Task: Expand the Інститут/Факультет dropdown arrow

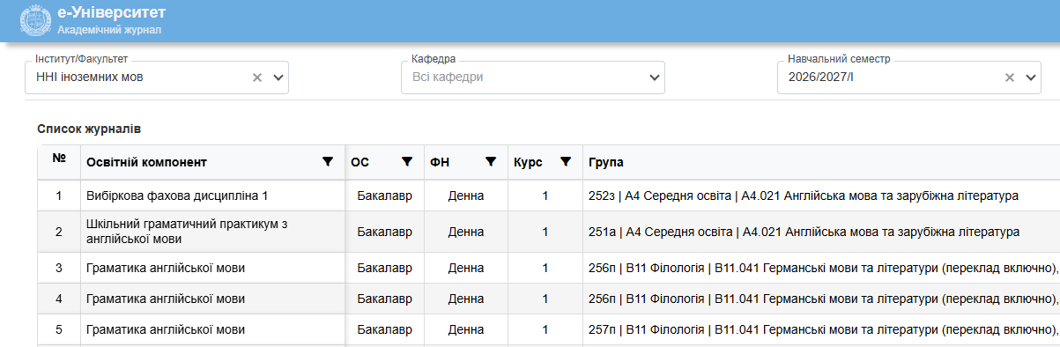Action: [278, 78]
